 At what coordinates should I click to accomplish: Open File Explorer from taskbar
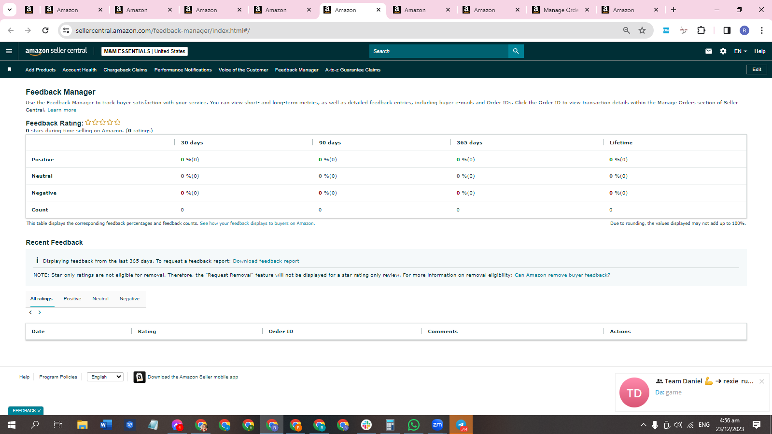click(83, 425)
